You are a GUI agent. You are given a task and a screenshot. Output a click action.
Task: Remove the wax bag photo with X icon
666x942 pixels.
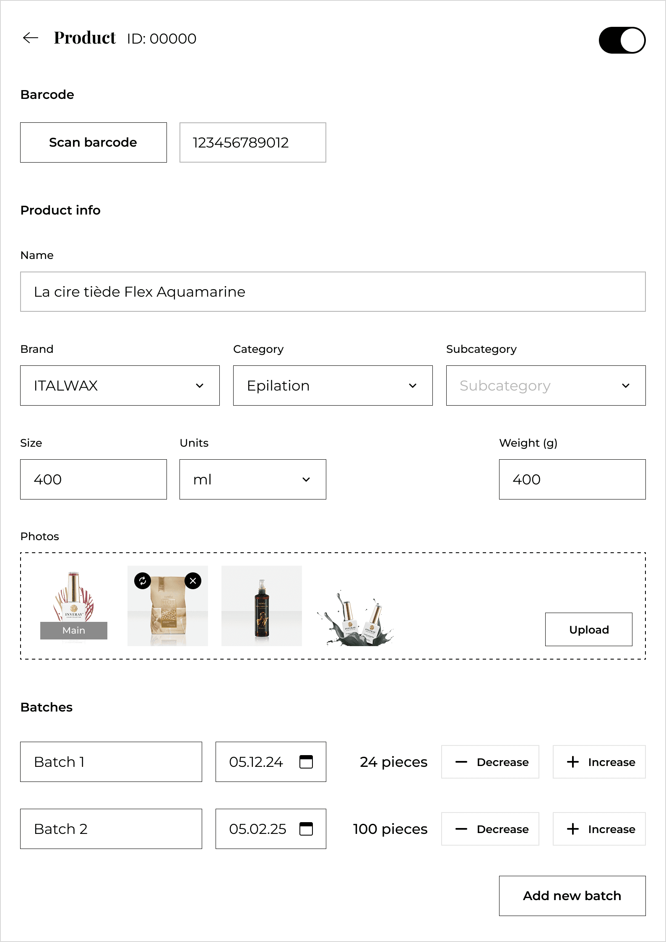pos(193,581)
